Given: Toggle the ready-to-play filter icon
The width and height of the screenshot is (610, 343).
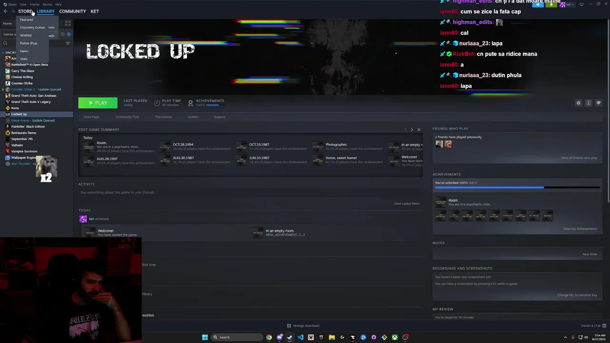Looking at the screenshot, I should point(69,34).
